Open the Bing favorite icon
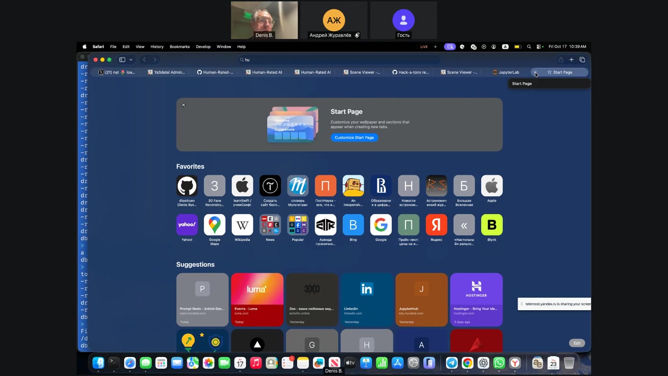The image size is (668, 376). 353,225
